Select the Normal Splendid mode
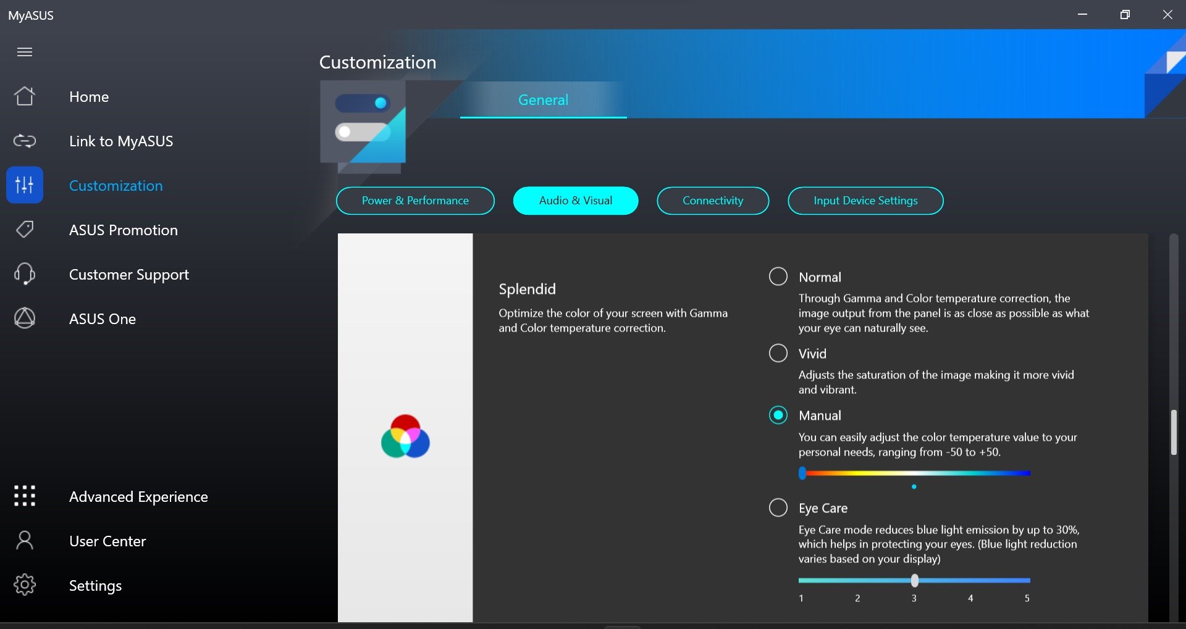 coord(778,276)
